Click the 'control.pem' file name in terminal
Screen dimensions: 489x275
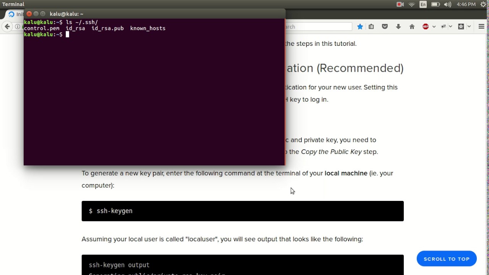tap(42, 28)
